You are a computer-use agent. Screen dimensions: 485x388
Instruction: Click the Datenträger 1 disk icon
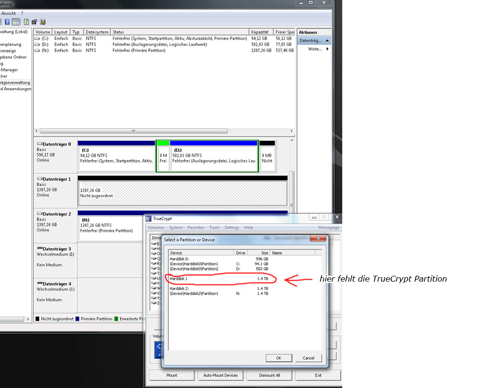tap(40, 179)
